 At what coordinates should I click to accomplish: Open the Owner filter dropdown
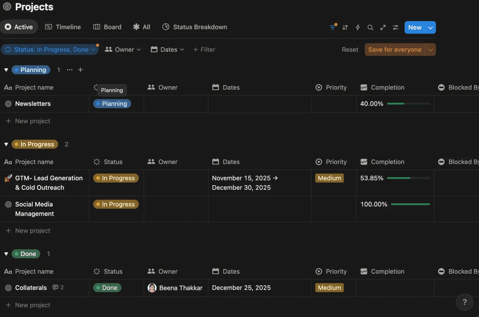(123, 49)
